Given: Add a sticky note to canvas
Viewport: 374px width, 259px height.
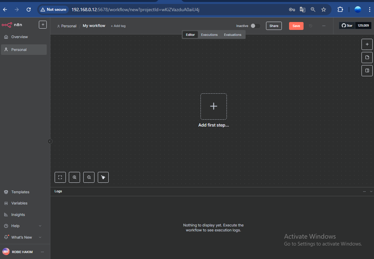Looking at the screenshot, I should click(367, 58).
